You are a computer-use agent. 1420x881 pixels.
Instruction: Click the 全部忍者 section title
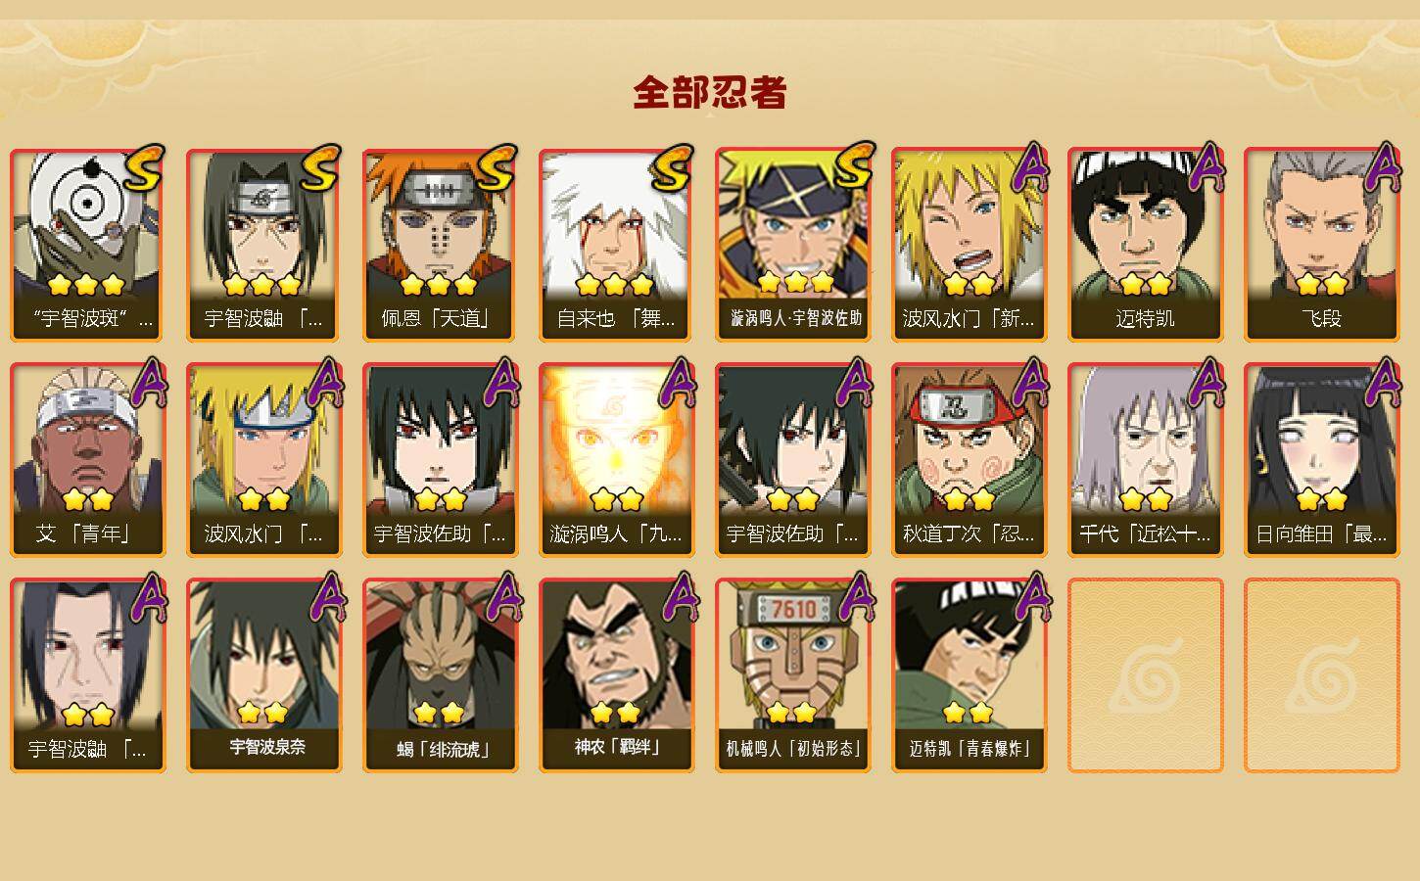[710, 93]
